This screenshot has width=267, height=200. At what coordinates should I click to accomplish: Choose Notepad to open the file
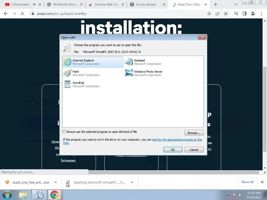click(143, 62)
